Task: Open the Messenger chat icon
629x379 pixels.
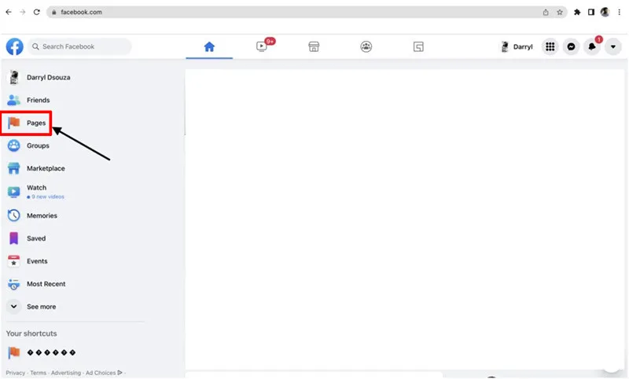Action: pos(572,46)
